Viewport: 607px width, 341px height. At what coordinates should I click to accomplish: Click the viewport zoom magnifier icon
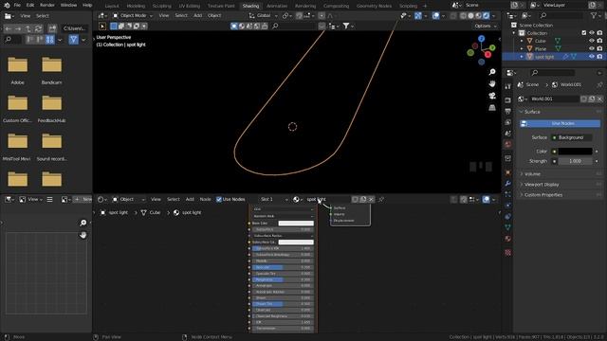tap(492, 72)
